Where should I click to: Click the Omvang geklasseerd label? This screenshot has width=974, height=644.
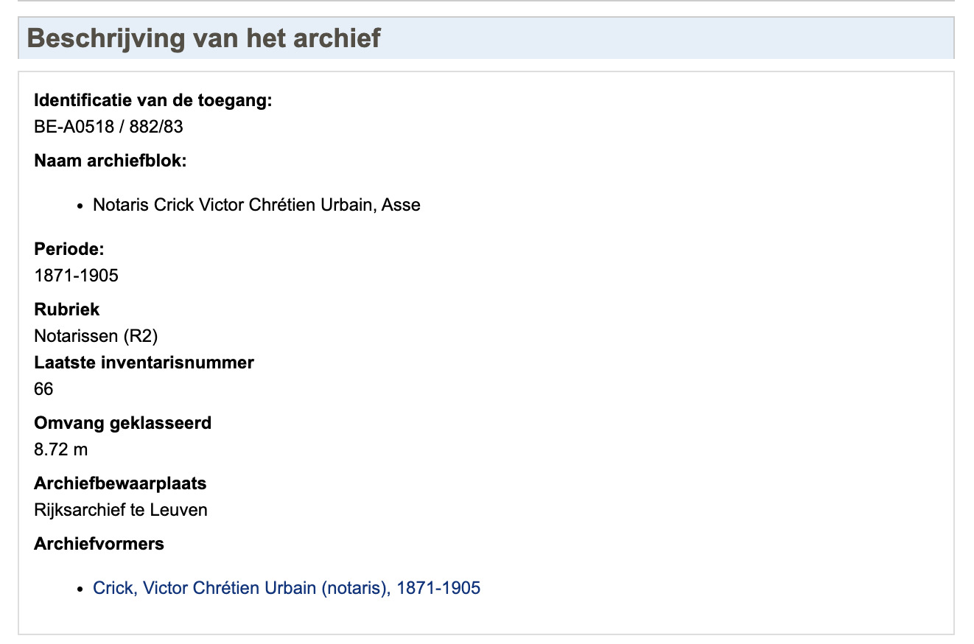122,423
